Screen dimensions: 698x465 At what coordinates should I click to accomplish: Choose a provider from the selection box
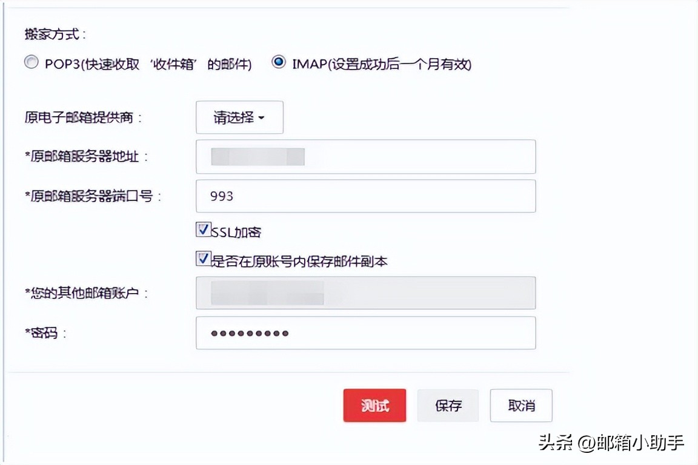click(x=239, y=117)
